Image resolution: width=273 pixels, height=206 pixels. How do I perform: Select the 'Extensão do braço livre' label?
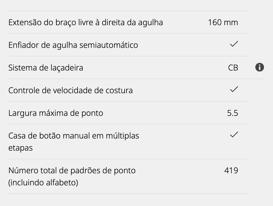86,22
